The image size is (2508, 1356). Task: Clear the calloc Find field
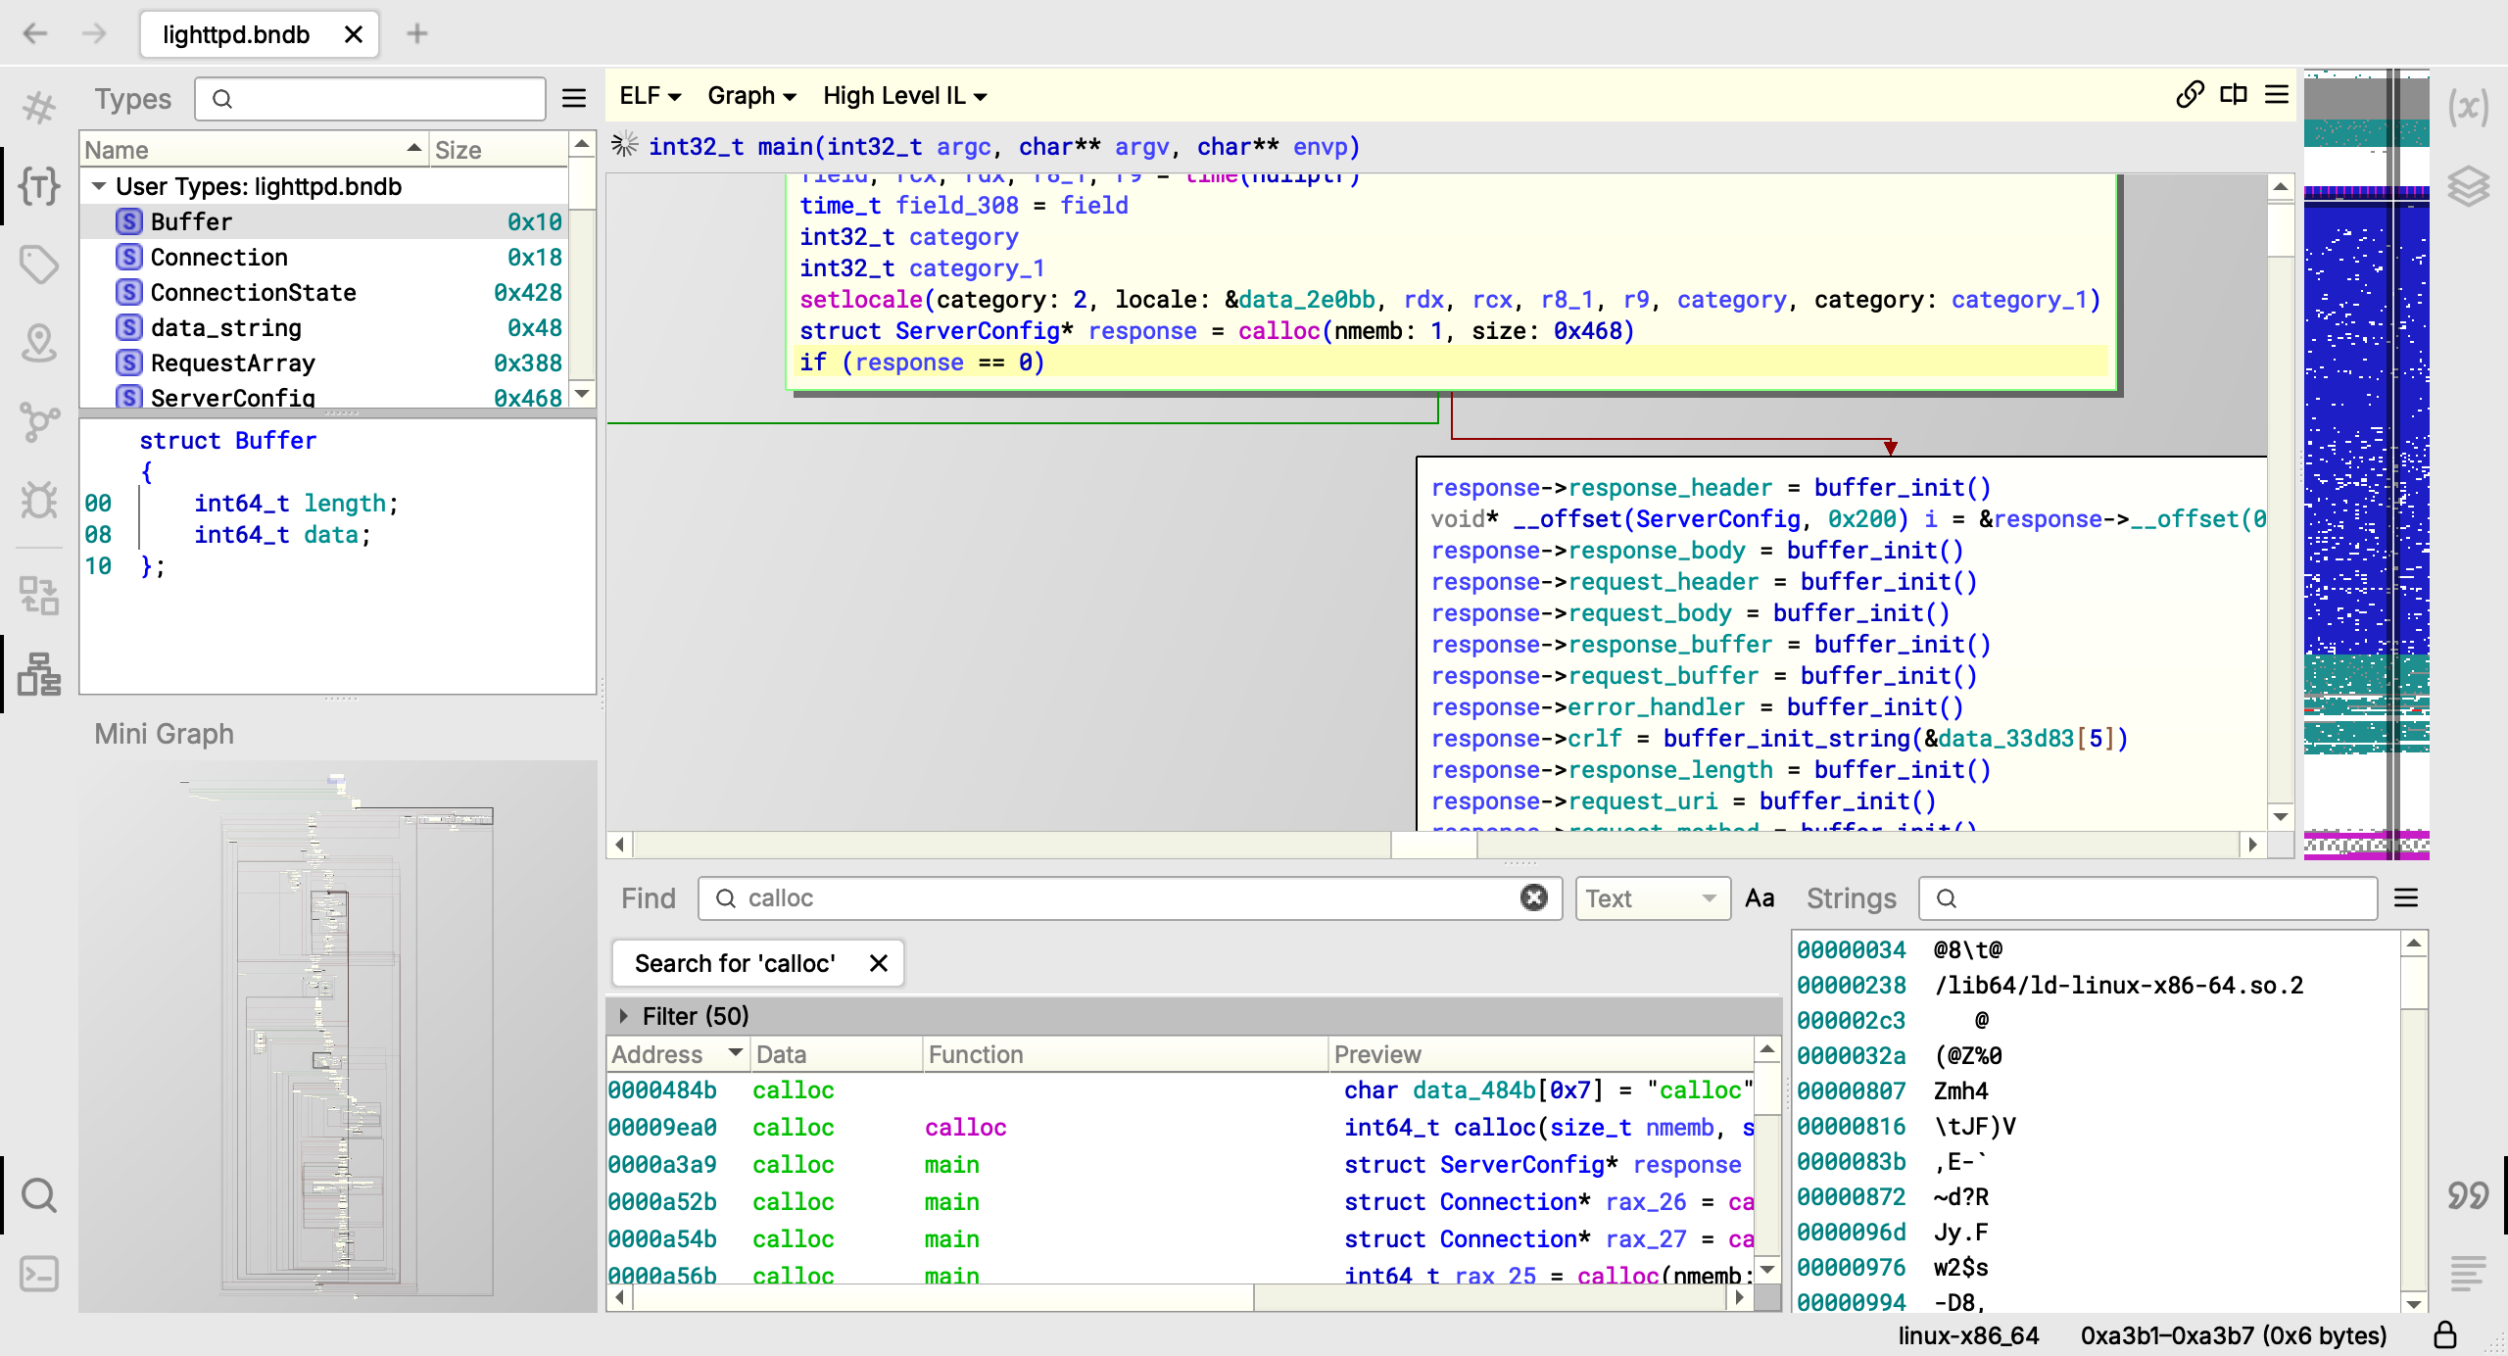coord(1533,897)
